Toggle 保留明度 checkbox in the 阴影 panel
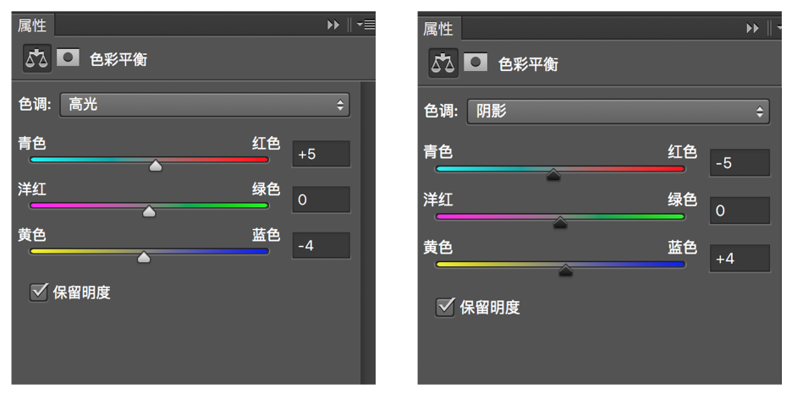 point(444,306)
